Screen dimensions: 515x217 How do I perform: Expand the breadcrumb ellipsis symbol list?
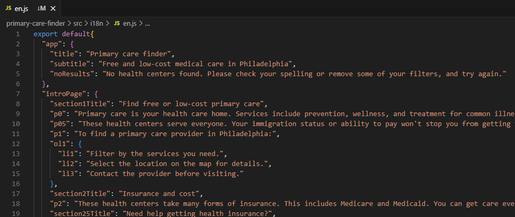tap(147, 23)
